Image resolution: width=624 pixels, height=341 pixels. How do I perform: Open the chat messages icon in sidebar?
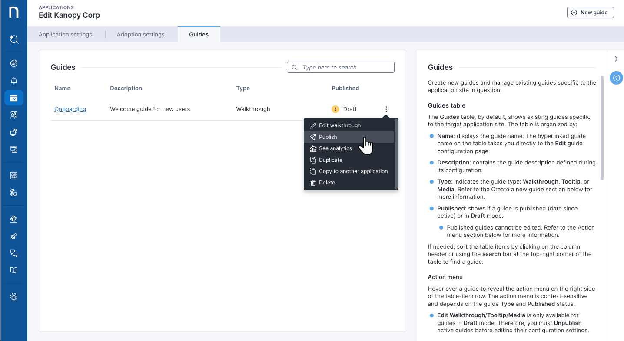(14, 253)
